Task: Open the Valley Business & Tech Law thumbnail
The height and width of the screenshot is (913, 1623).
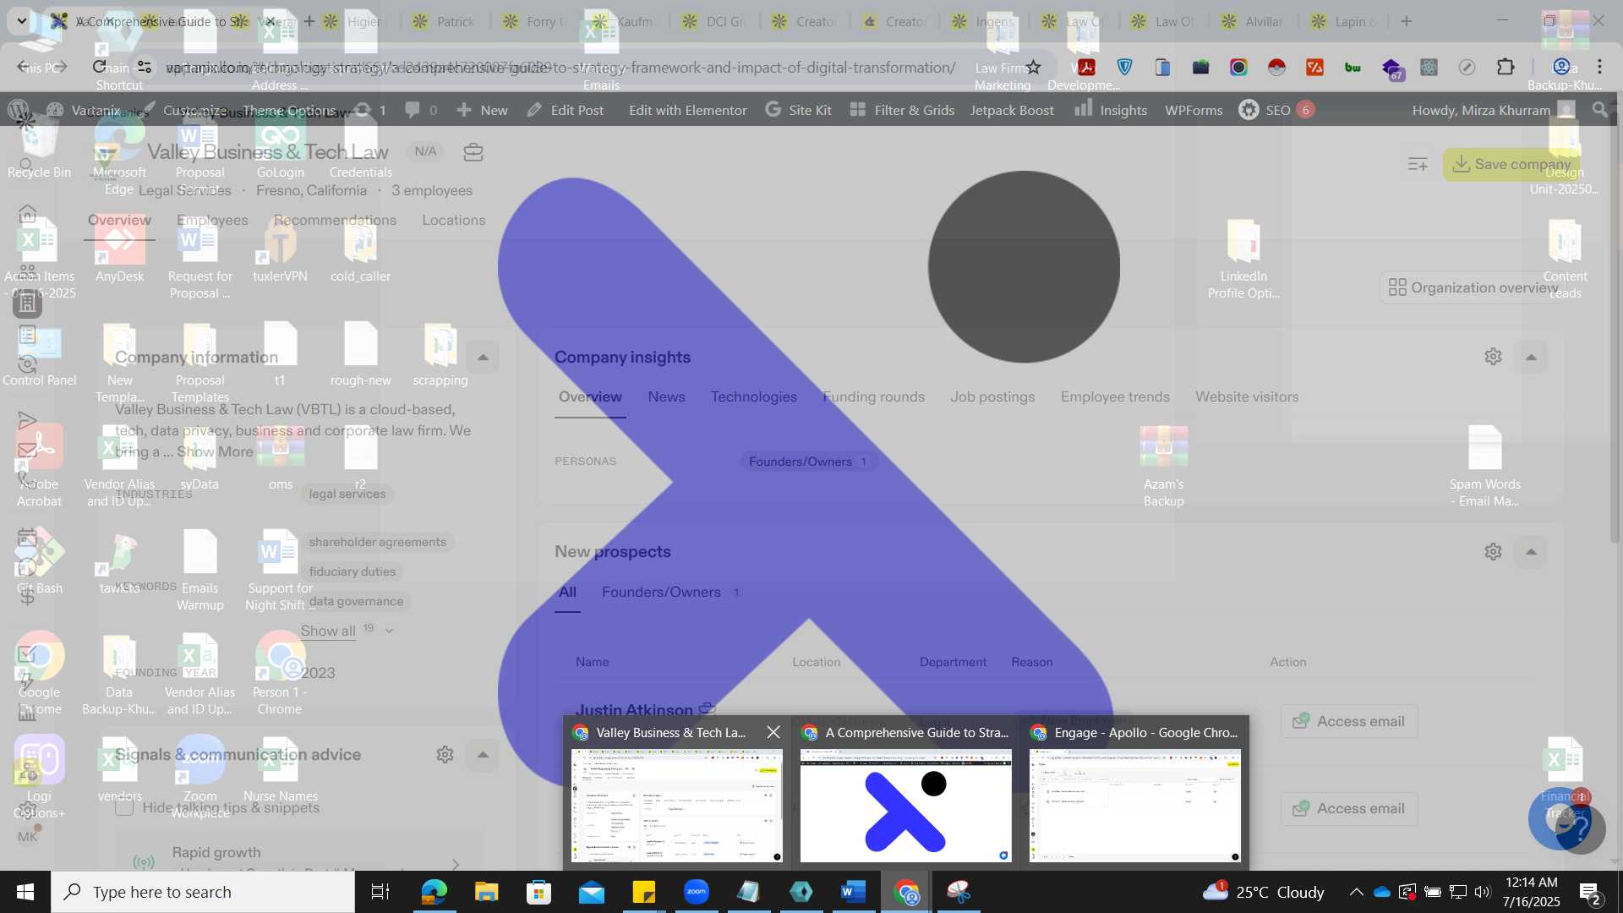Action: pos(677,806)
